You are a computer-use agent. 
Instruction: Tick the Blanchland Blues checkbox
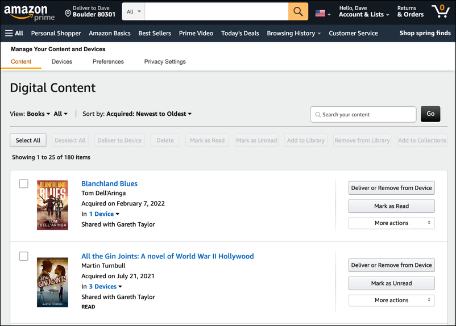click(x=23, y=183)
